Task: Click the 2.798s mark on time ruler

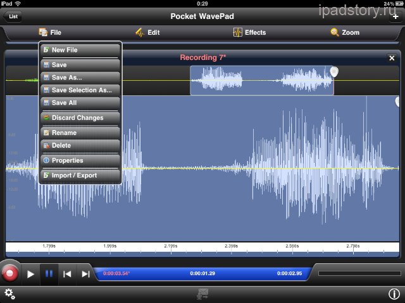Action: pyautogui.click(x=353, y=246)
